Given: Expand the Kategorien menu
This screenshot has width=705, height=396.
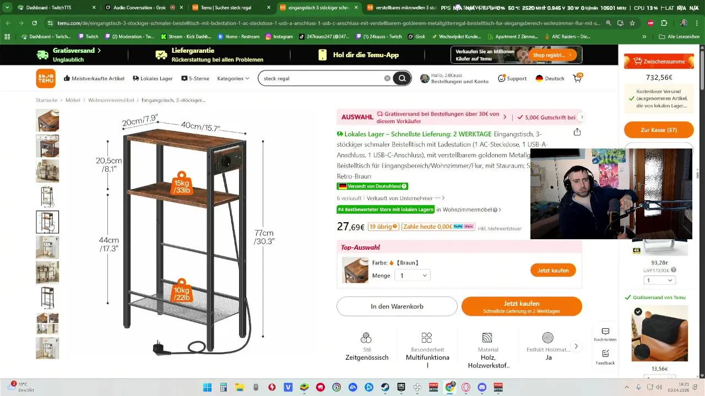Looking at the screenshot, I should click(233, 78).
